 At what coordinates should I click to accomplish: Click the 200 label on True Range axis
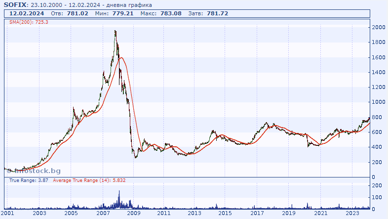(x=377, y=185)
